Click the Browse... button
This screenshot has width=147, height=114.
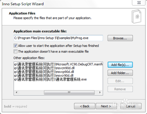(120, 38)
